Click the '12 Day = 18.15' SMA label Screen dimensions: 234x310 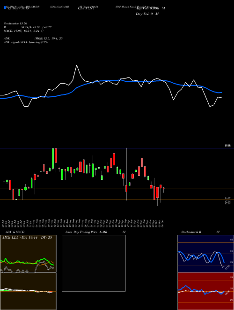tap(18, 8)
